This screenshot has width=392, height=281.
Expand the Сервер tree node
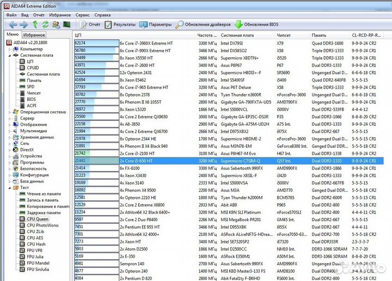pyautogui.click(x=10, y=119)
